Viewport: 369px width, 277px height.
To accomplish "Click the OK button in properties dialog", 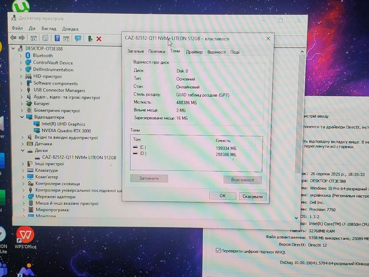I will 222,196.
